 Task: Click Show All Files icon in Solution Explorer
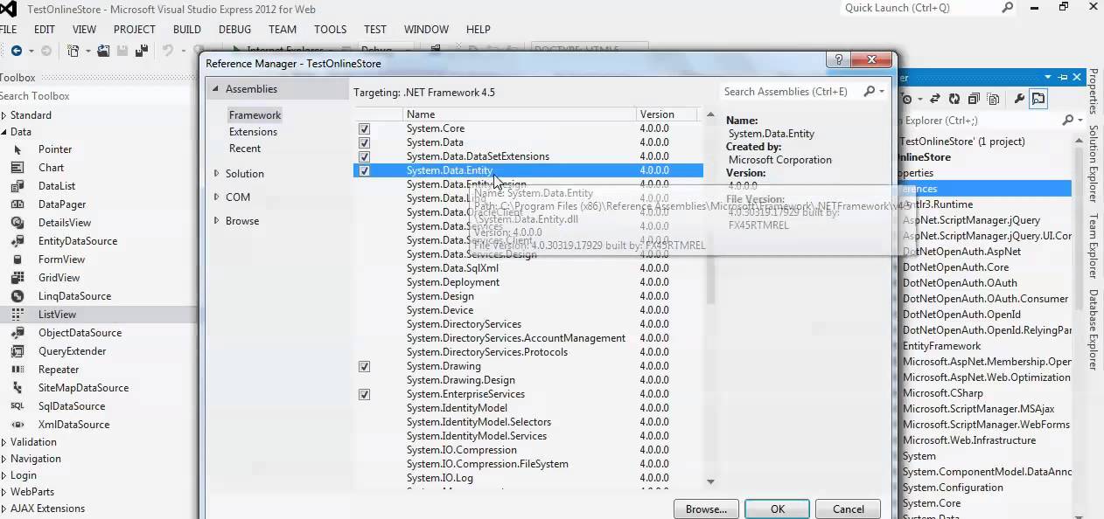click(x=993, y=100)
